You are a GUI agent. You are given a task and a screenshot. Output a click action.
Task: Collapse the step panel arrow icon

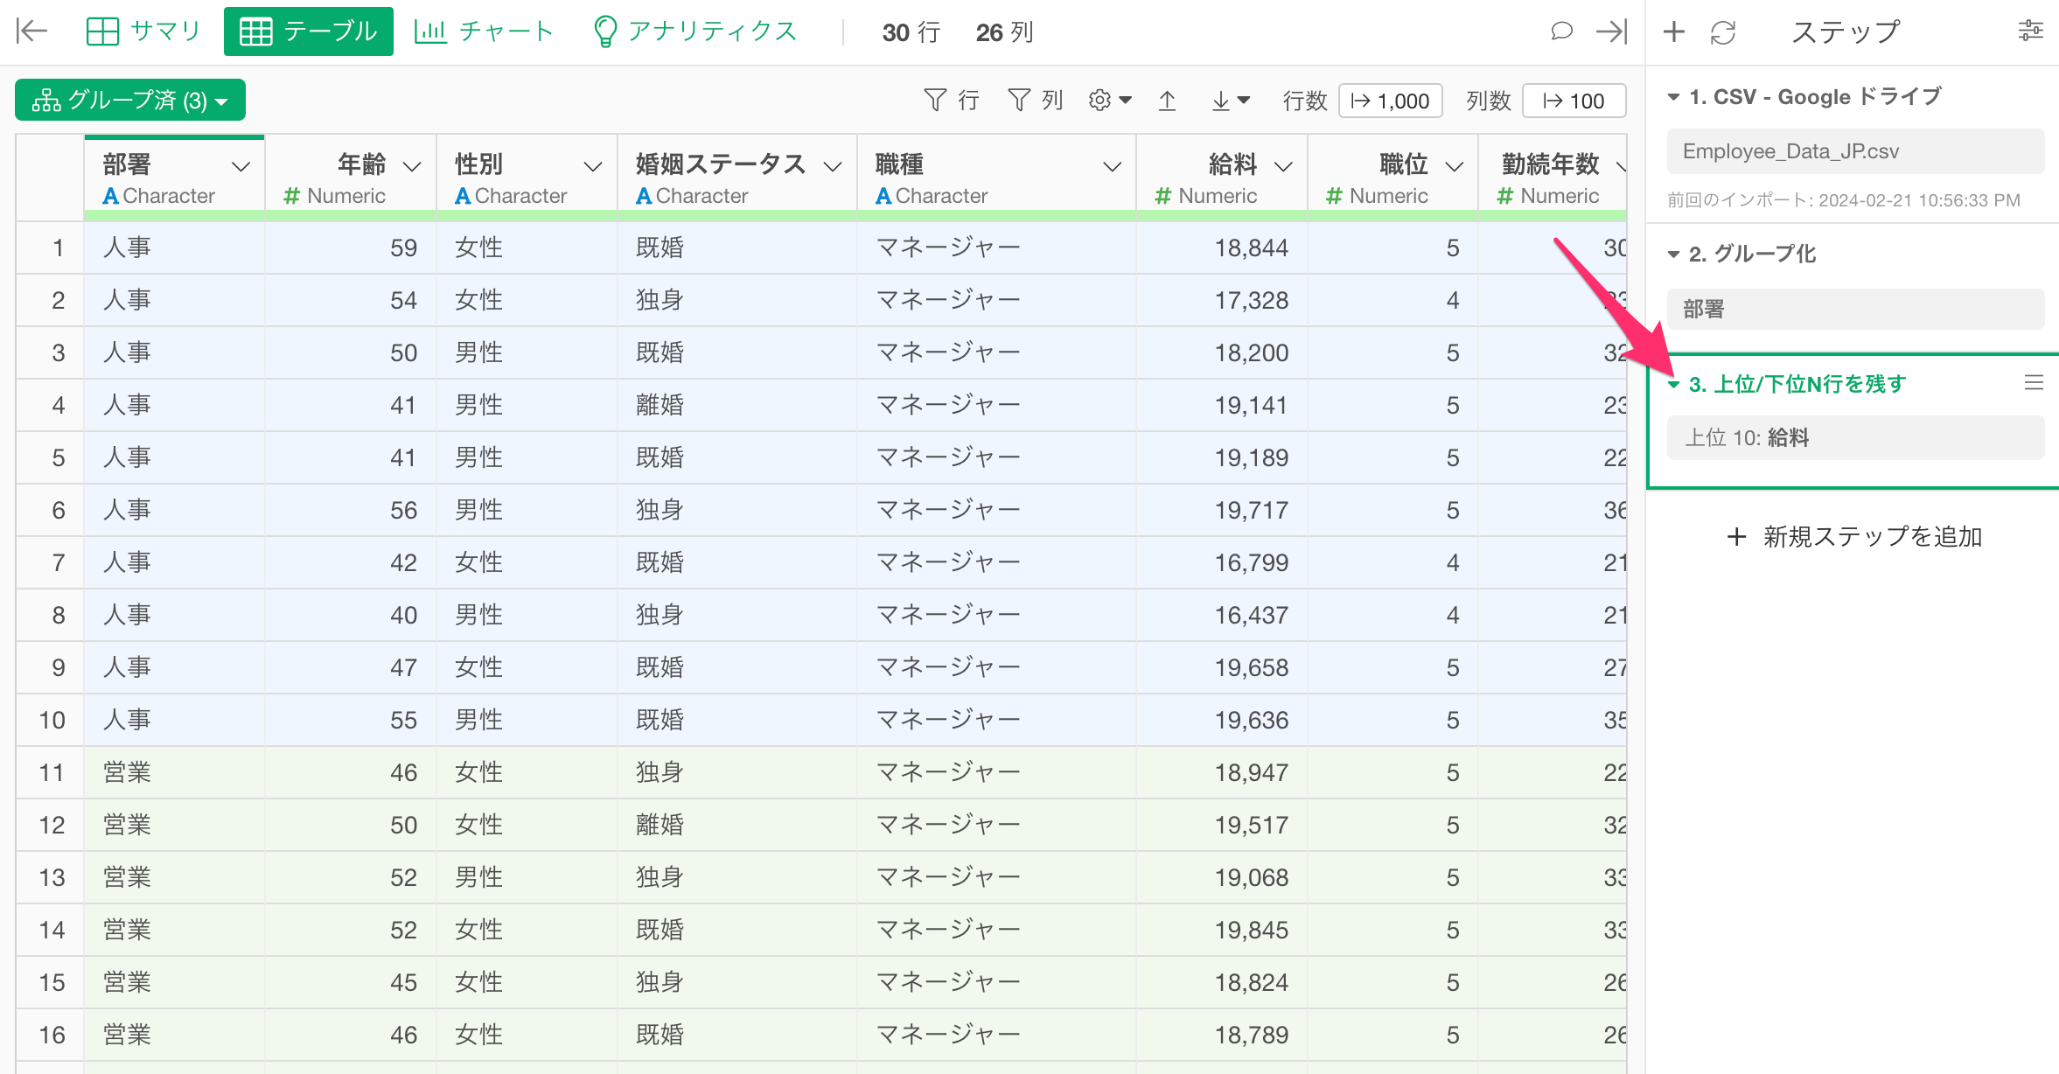pyautogui.click(x=1611, y=31)
